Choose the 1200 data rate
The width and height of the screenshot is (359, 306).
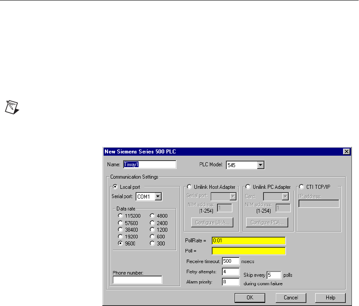point(152,229)
